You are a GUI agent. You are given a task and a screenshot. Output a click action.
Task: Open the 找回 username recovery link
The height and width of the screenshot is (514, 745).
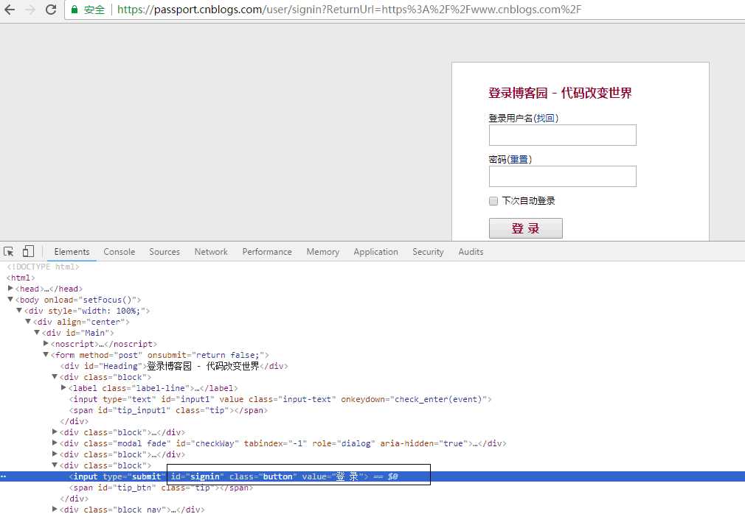coord(545,118)
